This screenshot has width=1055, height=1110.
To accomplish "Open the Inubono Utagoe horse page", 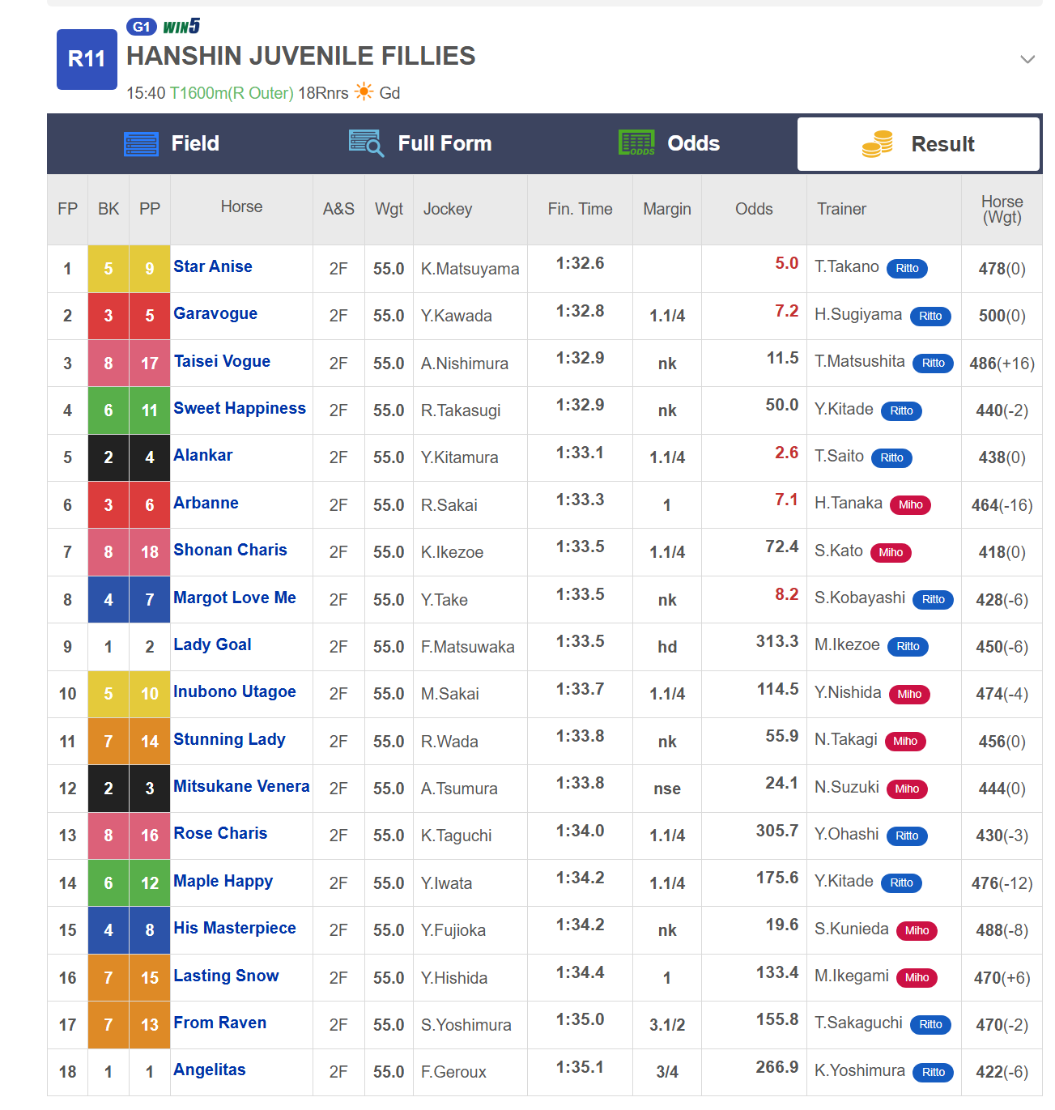I will [235, 691].
